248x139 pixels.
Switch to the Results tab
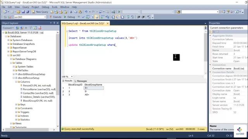[x=67, y=81]
